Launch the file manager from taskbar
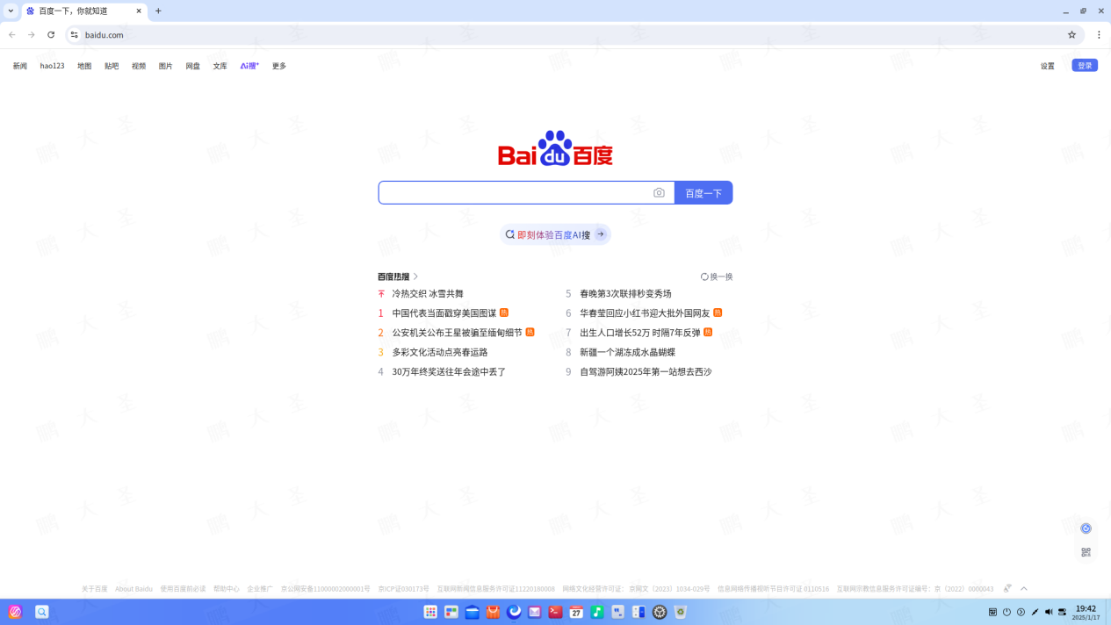Screen dimensions: 1111x625 coord(472,612)
